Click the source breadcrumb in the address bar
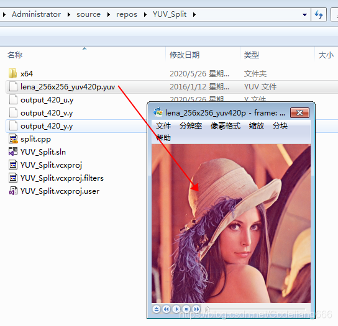 point(88,14)
